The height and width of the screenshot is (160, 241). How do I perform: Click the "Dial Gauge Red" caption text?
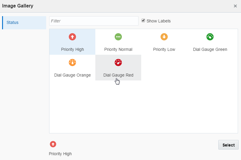point(118,75)
